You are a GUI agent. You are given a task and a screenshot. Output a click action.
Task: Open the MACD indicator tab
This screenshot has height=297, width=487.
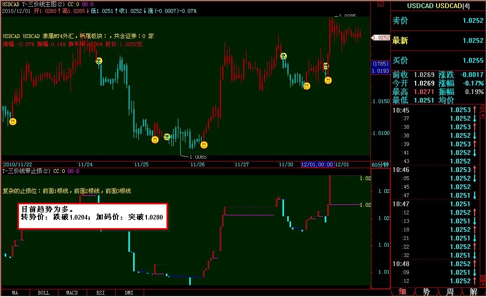click(72, 293)
